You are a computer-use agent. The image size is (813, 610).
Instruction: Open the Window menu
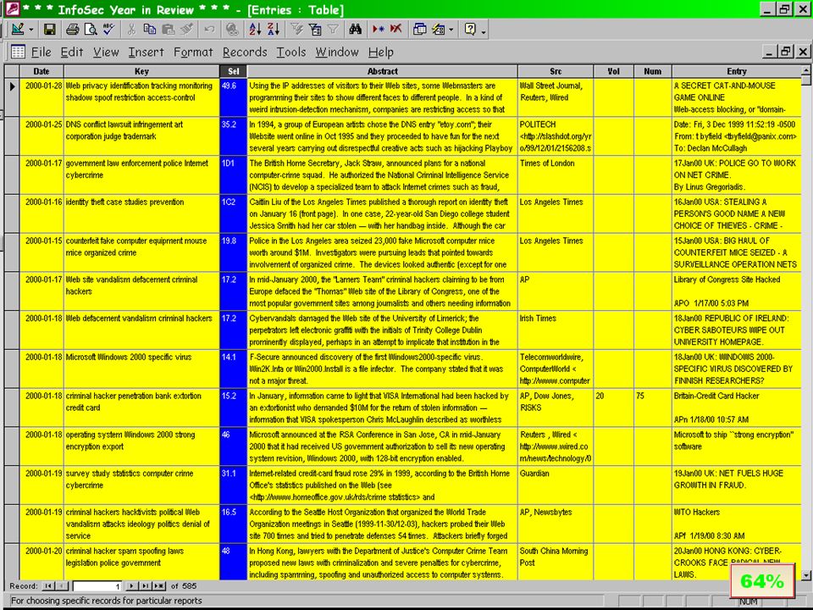coord(337,52)
